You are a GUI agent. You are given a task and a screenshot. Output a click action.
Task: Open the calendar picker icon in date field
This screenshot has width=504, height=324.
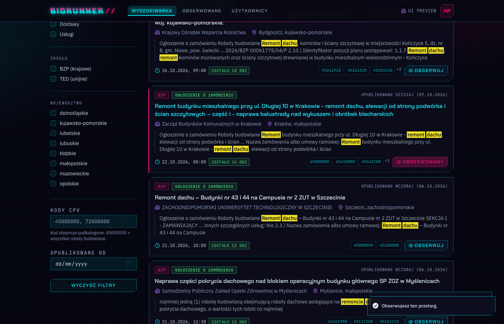[x=129, y=264]
